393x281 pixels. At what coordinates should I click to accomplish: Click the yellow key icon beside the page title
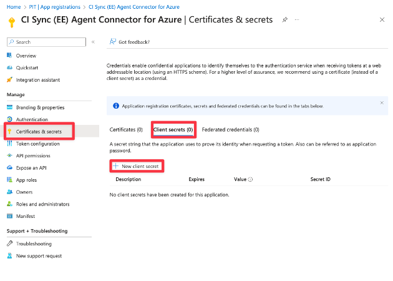[x=11, y=22]
